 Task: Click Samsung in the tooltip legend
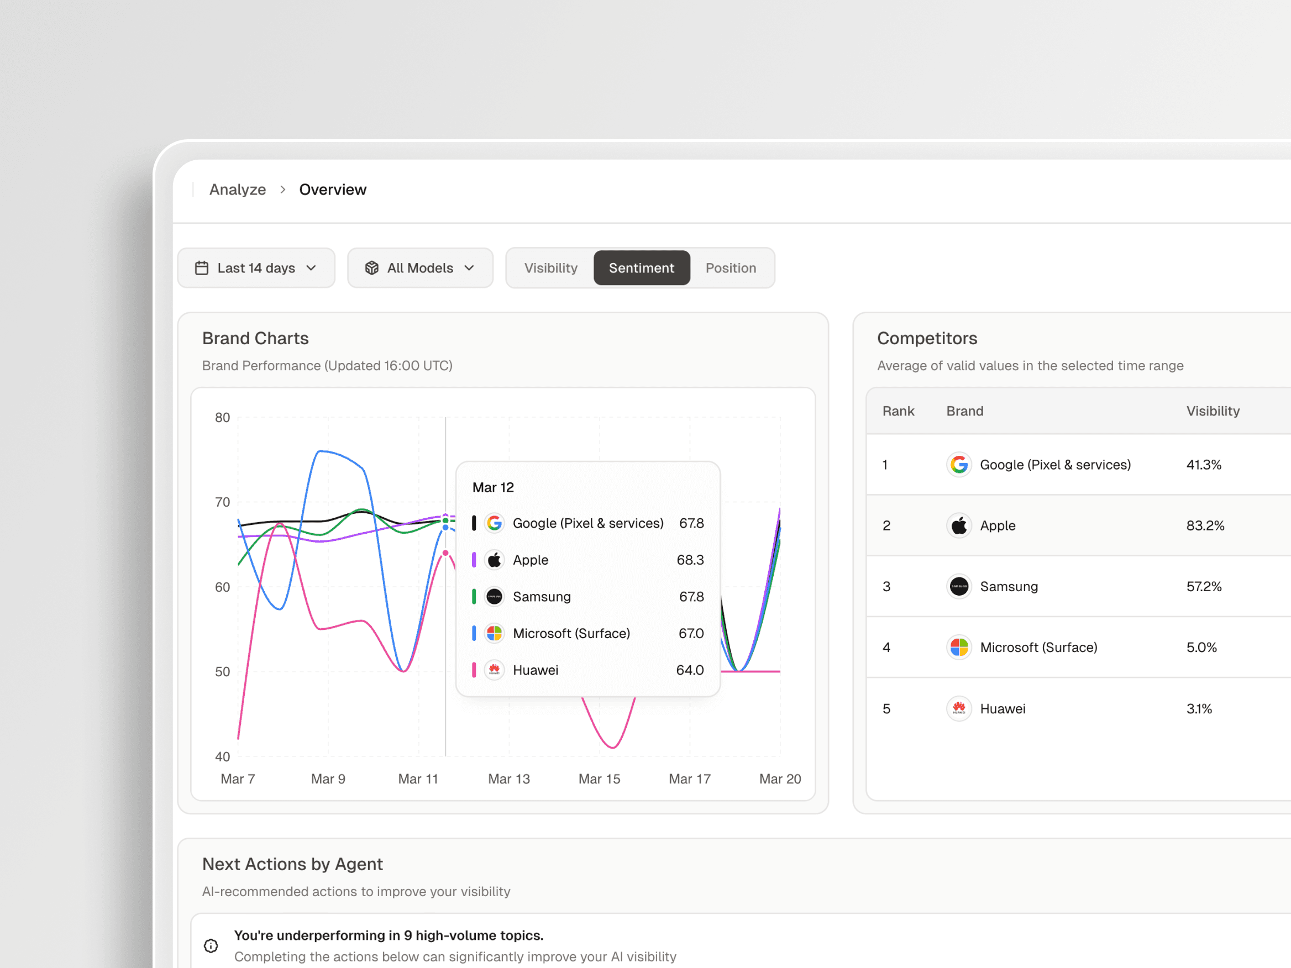[x=542, y=596]
